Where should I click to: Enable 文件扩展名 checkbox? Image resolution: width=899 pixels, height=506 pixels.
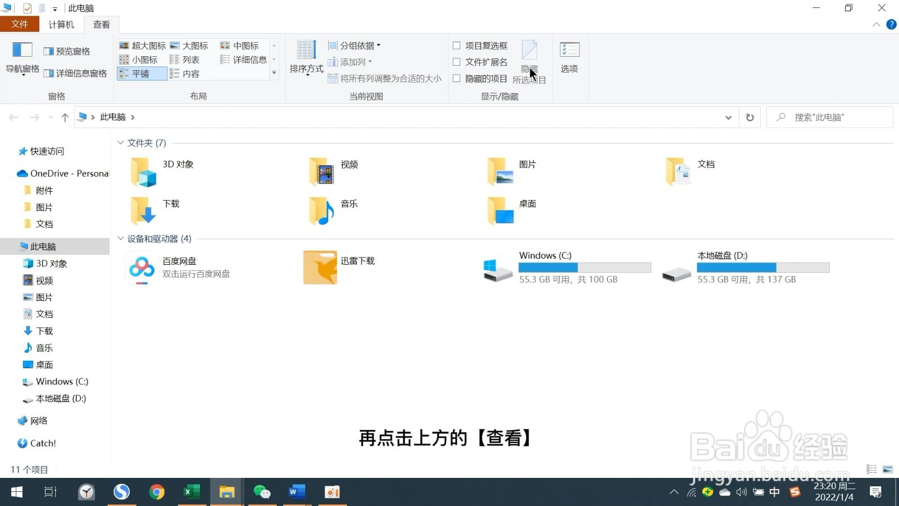[x=456, y=62]
